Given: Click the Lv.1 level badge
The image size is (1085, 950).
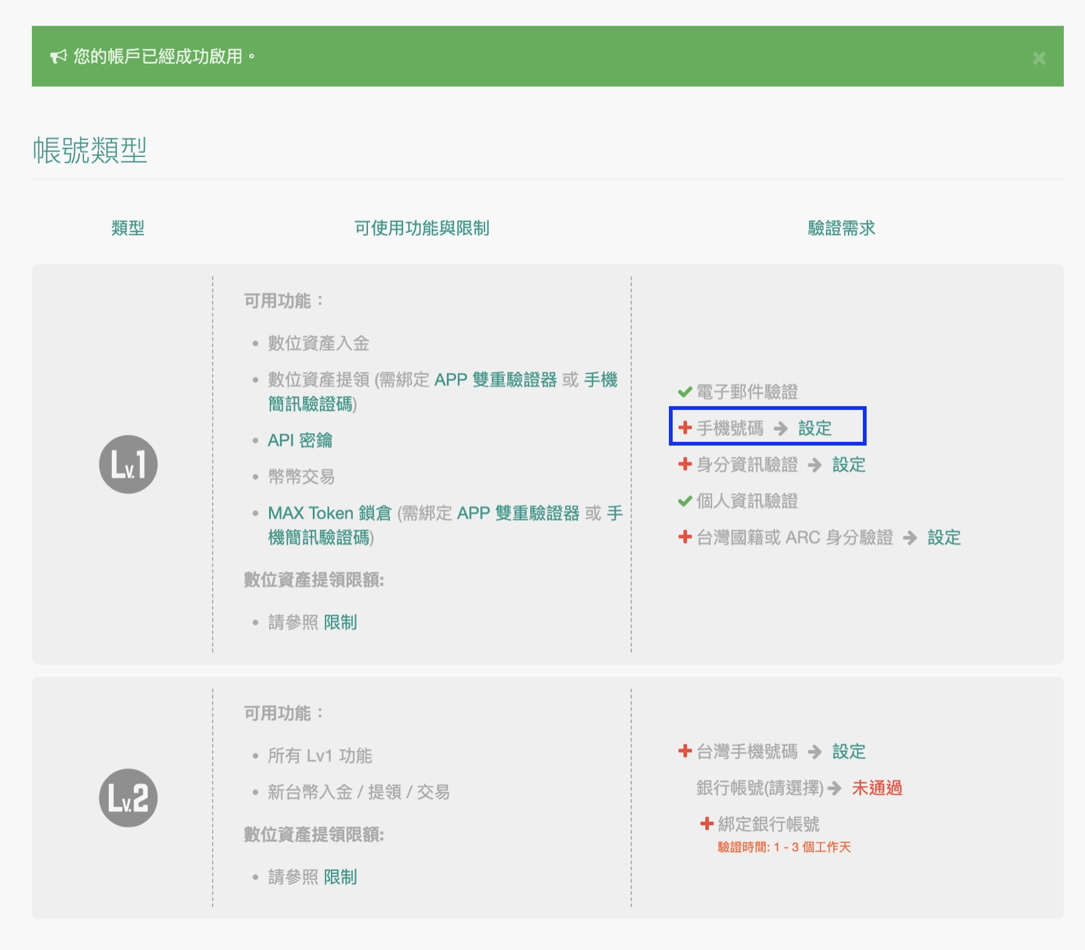Looking at the screenshot, I should pos(128,464).
